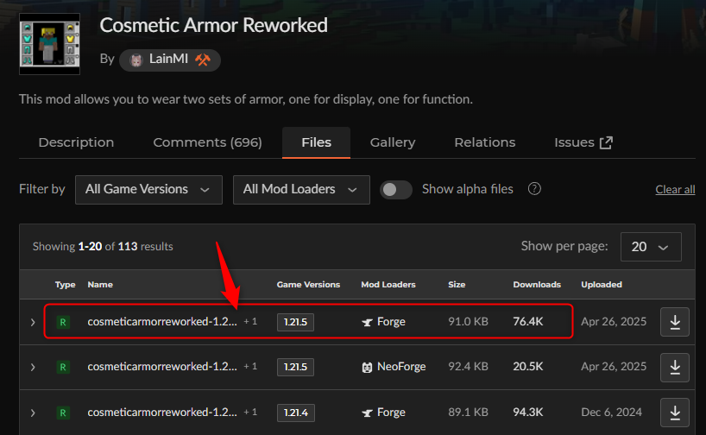Click the external link icon beside Issues
Image resolution: width=706 pixels, height=435 pixels.
[606, 142]
